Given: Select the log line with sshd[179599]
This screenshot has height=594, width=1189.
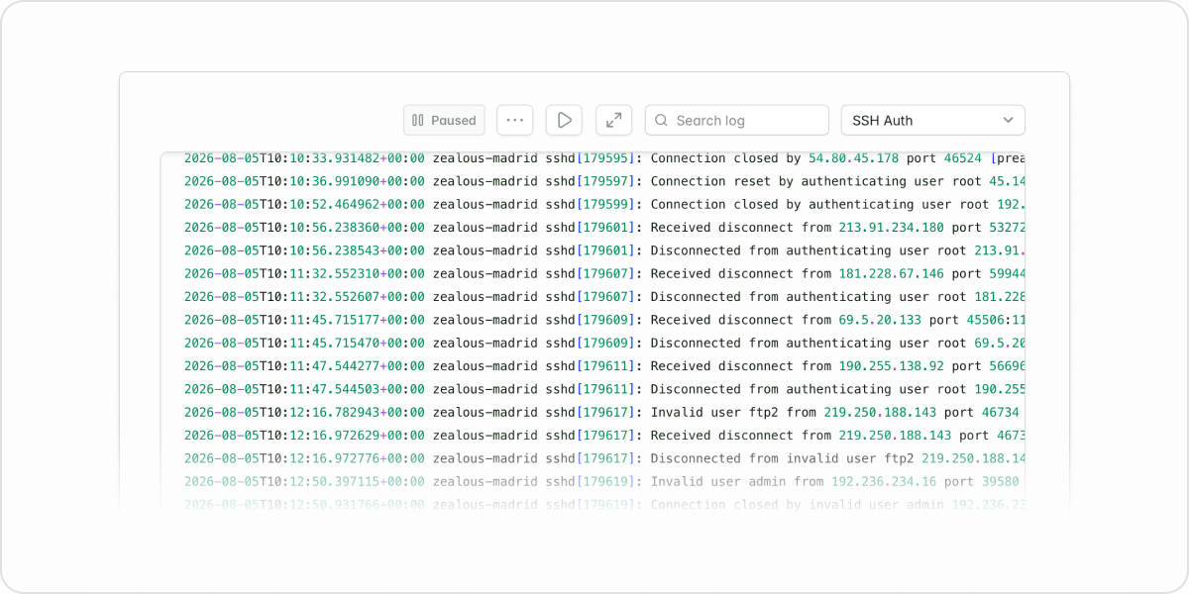Looking at the screenshot, I should tap(604, 204).
